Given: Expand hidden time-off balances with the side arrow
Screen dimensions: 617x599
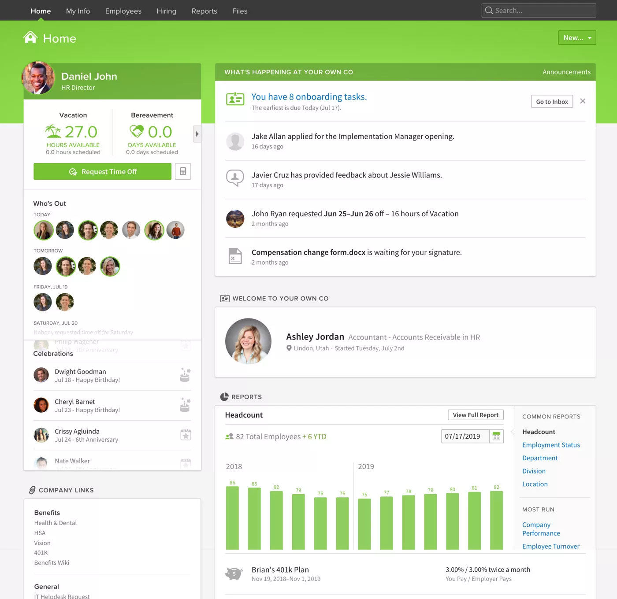Looking at the screenshot, I should coord(197,134).
